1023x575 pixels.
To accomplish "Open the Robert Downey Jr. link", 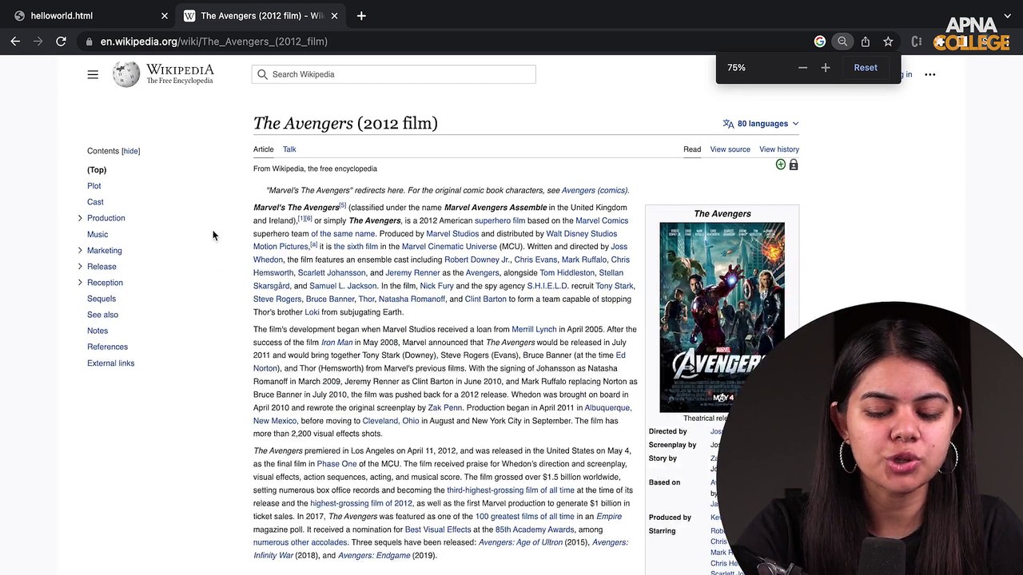I will tap(477, 260).
